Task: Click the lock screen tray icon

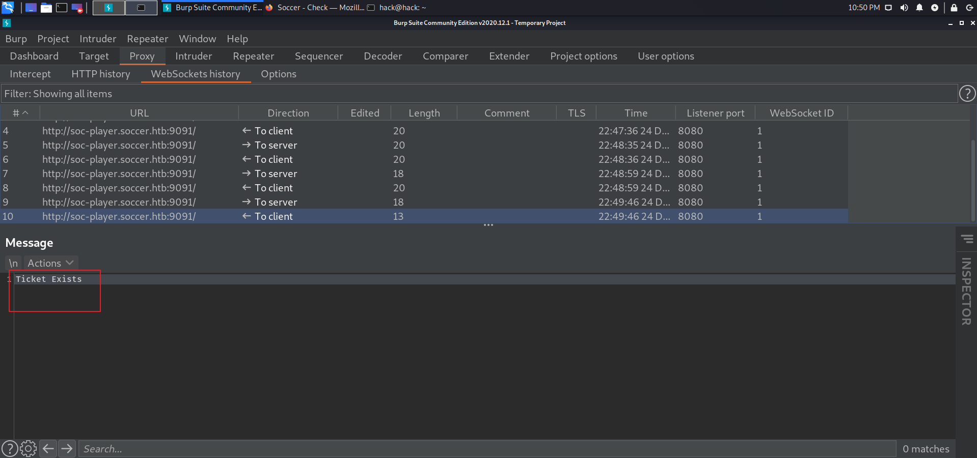Action: (954, 8)
